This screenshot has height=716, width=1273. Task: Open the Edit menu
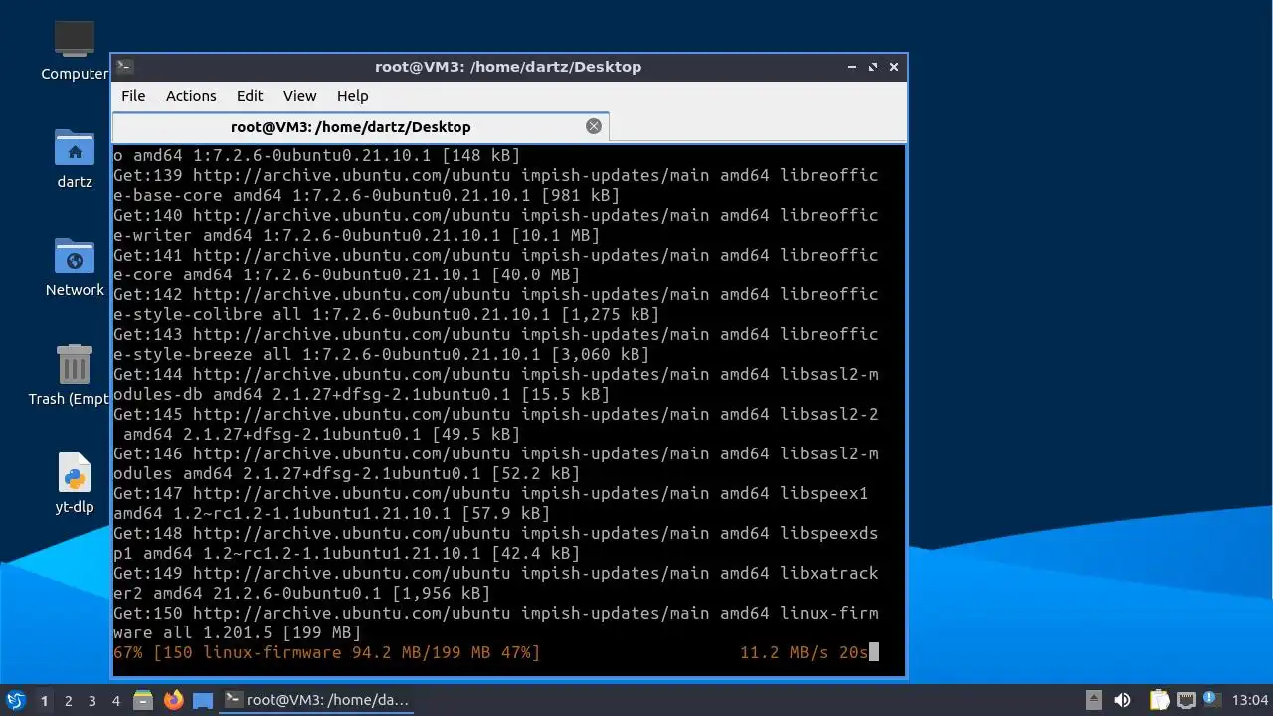250,96
